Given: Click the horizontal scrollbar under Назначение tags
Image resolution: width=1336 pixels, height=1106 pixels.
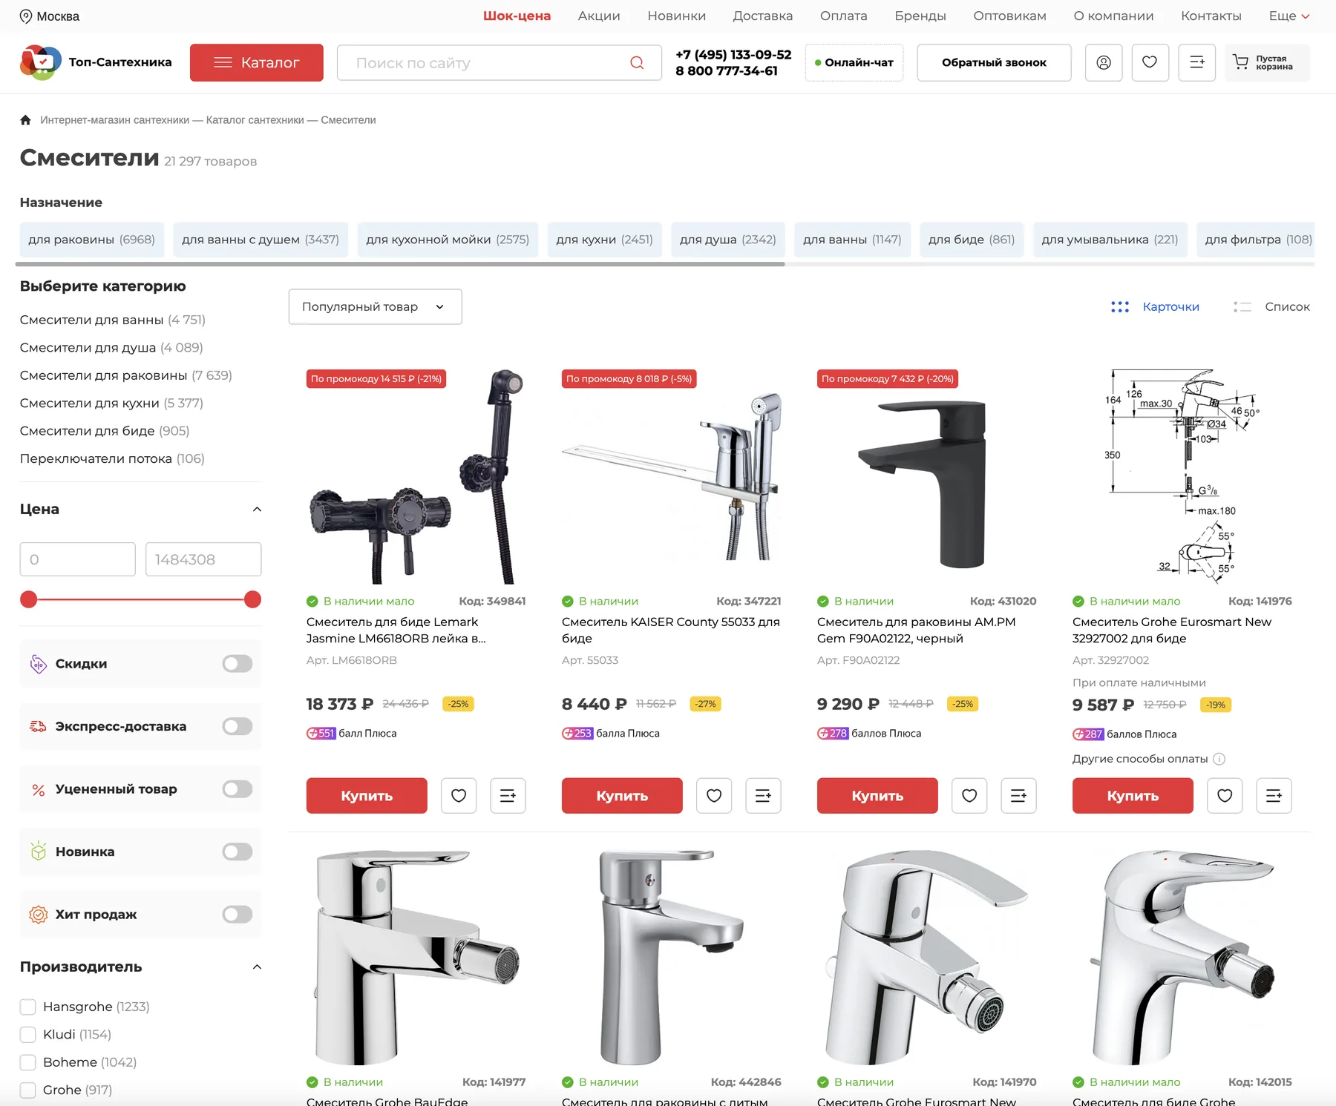Looking at the screenshot, I should click(x=401, y=264).
